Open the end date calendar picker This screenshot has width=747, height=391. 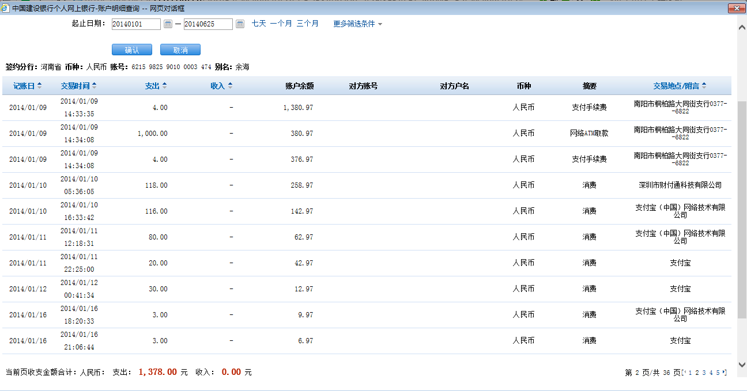click(x=240, y=24)
